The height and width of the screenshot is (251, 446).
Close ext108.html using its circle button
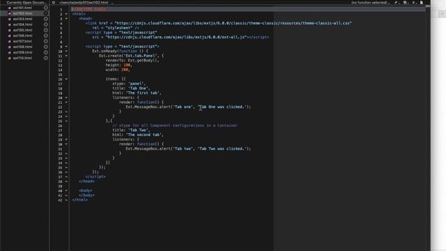(46, 47)
